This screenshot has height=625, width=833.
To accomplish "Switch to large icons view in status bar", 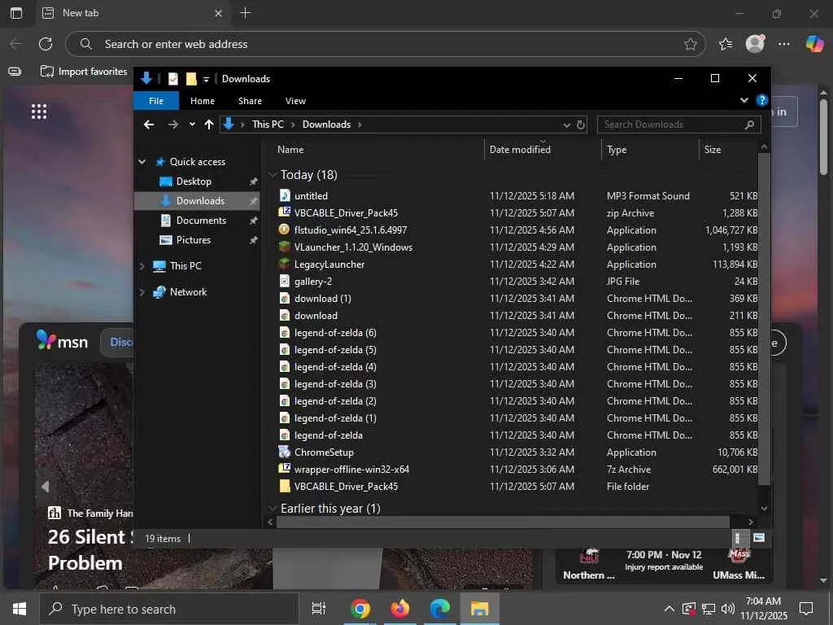I will click(x=759, y=538).
